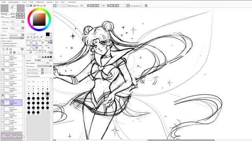Choose the Акварель watercolor brush
This screenshot has height=141, width=252.
point(47,42)
